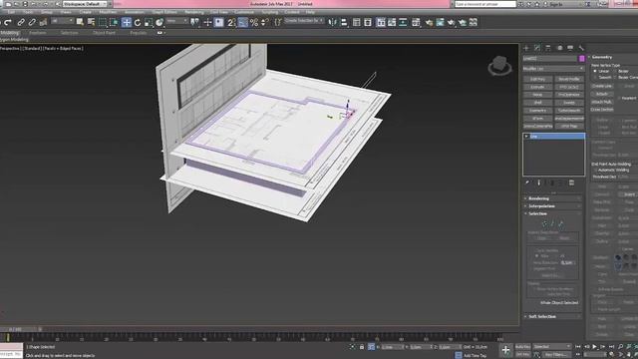Click the Pin Stack icon
638x359 pixels.
click(x=527, y=182)
